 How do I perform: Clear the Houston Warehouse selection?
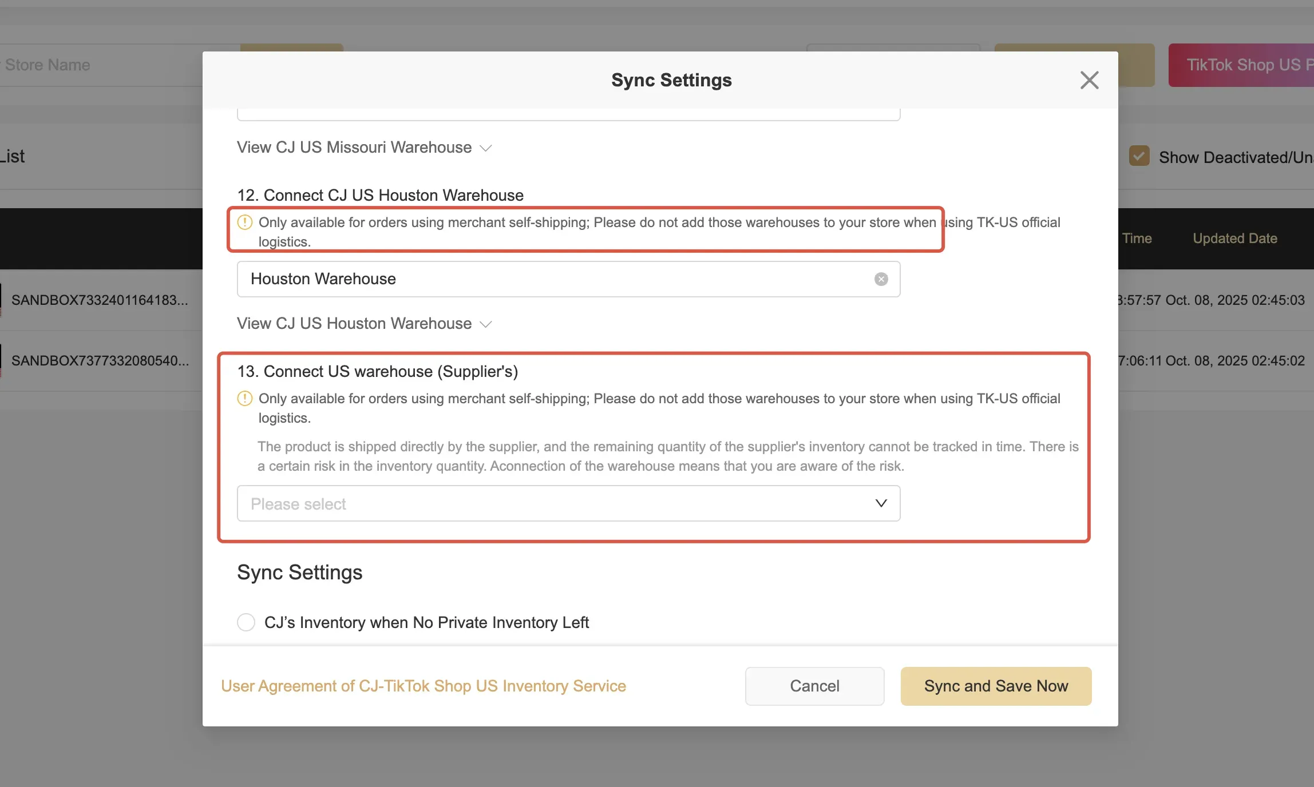click(881, 279)
